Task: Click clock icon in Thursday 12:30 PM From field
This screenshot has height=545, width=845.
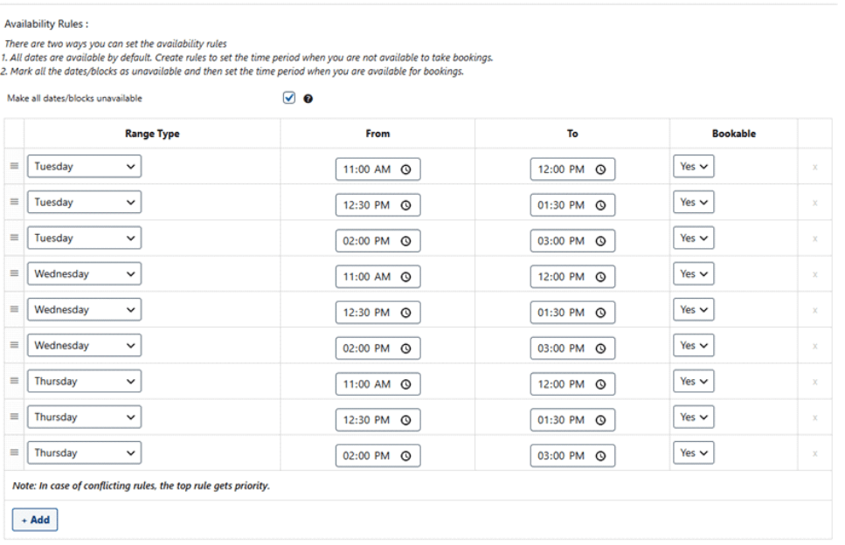Action: point(405,420)
